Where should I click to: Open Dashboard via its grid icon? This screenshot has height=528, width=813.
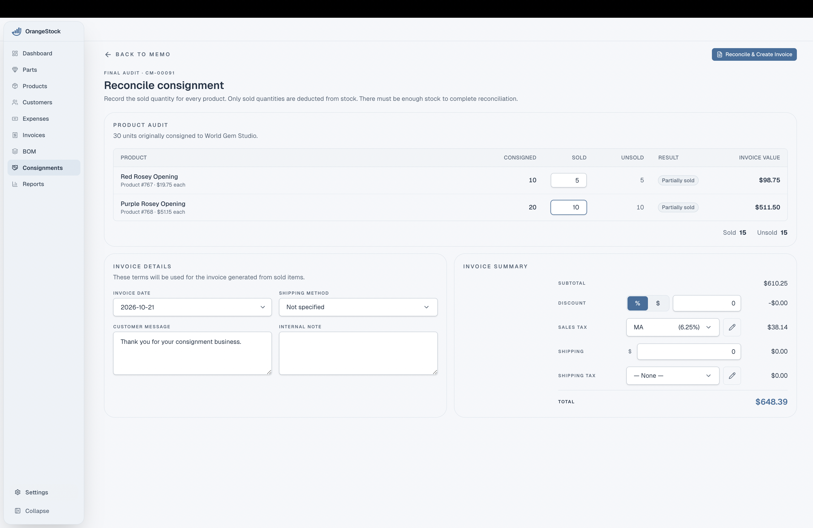[15, 53]
